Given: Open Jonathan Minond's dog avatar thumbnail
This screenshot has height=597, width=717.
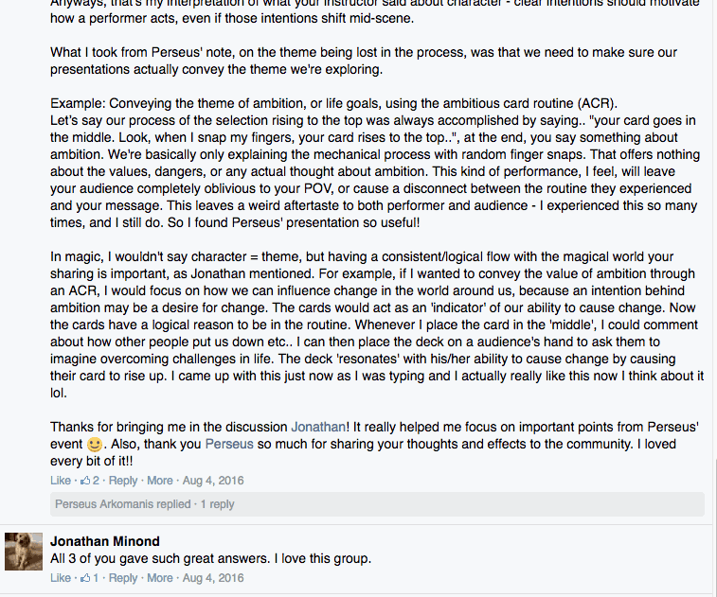Looking at the screenshot, I should coord(24,552).
